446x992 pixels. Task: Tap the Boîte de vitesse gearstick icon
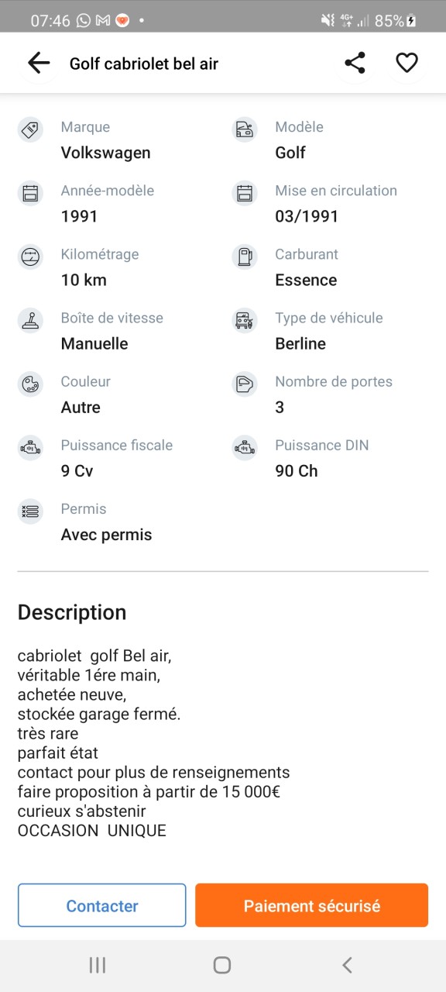coord(30,320)
